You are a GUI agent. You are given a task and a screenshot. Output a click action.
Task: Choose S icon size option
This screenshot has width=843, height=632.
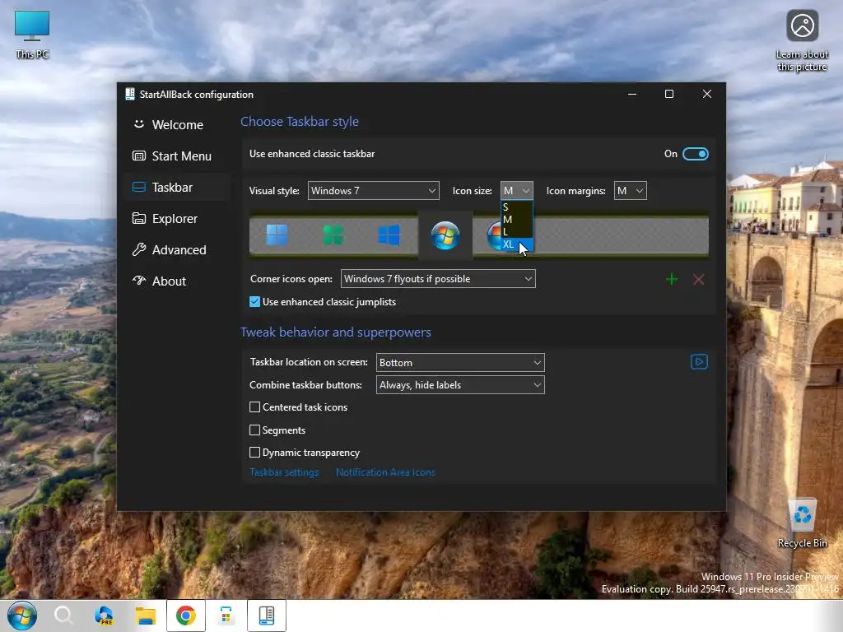tap(517, 207)
